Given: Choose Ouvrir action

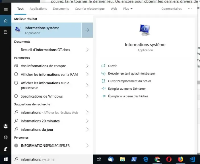Looking at the screenshot, I should tap(112, 66).
